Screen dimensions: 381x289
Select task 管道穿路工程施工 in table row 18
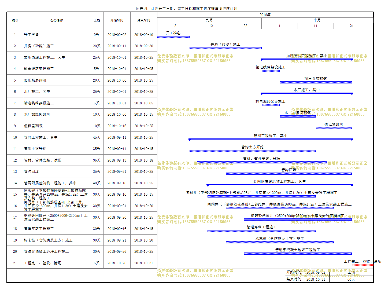click(39, 229)
